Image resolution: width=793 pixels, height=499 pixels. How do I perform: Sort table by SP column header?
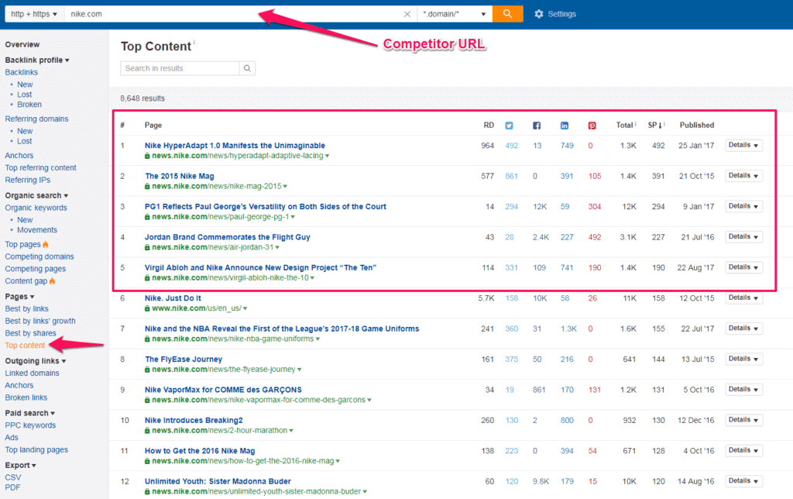656,125
